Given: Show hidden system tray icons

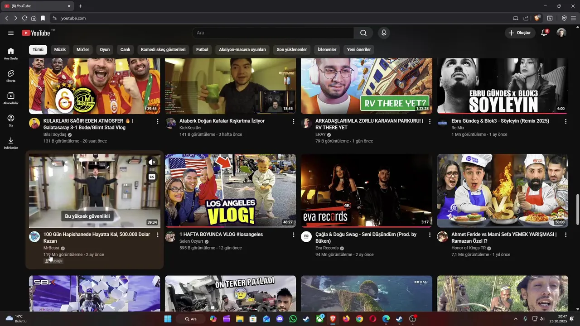Looking at the screenshot, I should click(x=515, y=319).
